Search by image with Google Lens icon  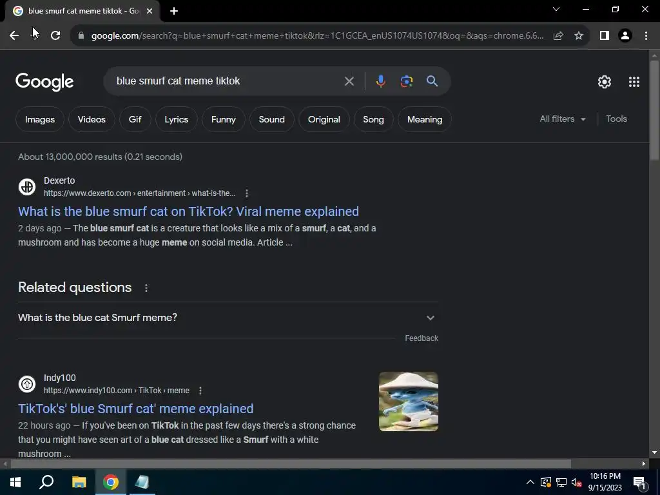click(407, 81)
